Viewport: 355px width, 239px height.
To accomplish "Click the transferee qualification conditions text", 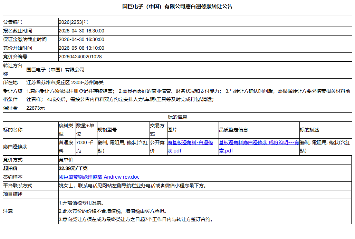I will pos(188,95).
